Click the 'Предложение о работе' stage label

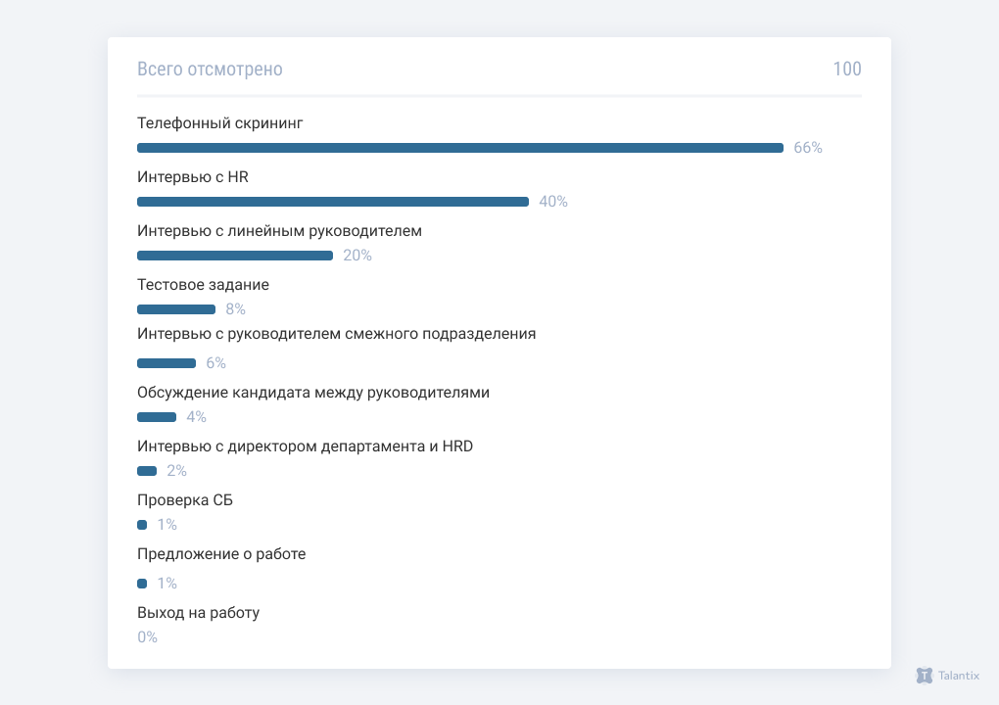221,554
